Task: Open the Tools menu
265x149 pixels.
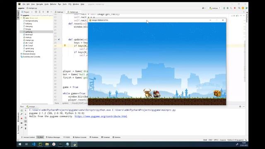Action: click(65, 4)
